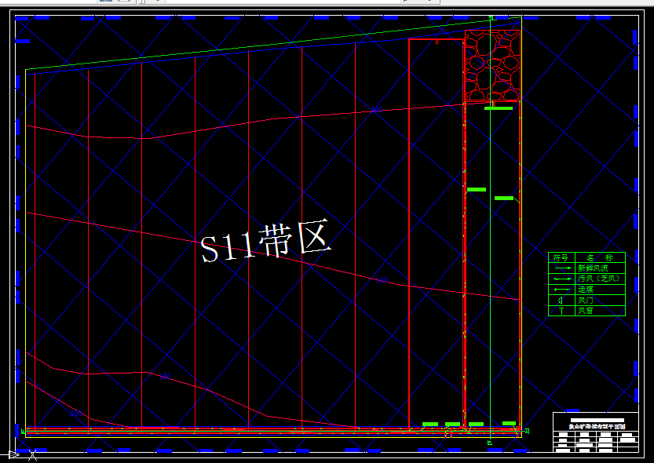
Task: Pick the fresh airflow arrow symbol in legend
Action: [563, 268]
